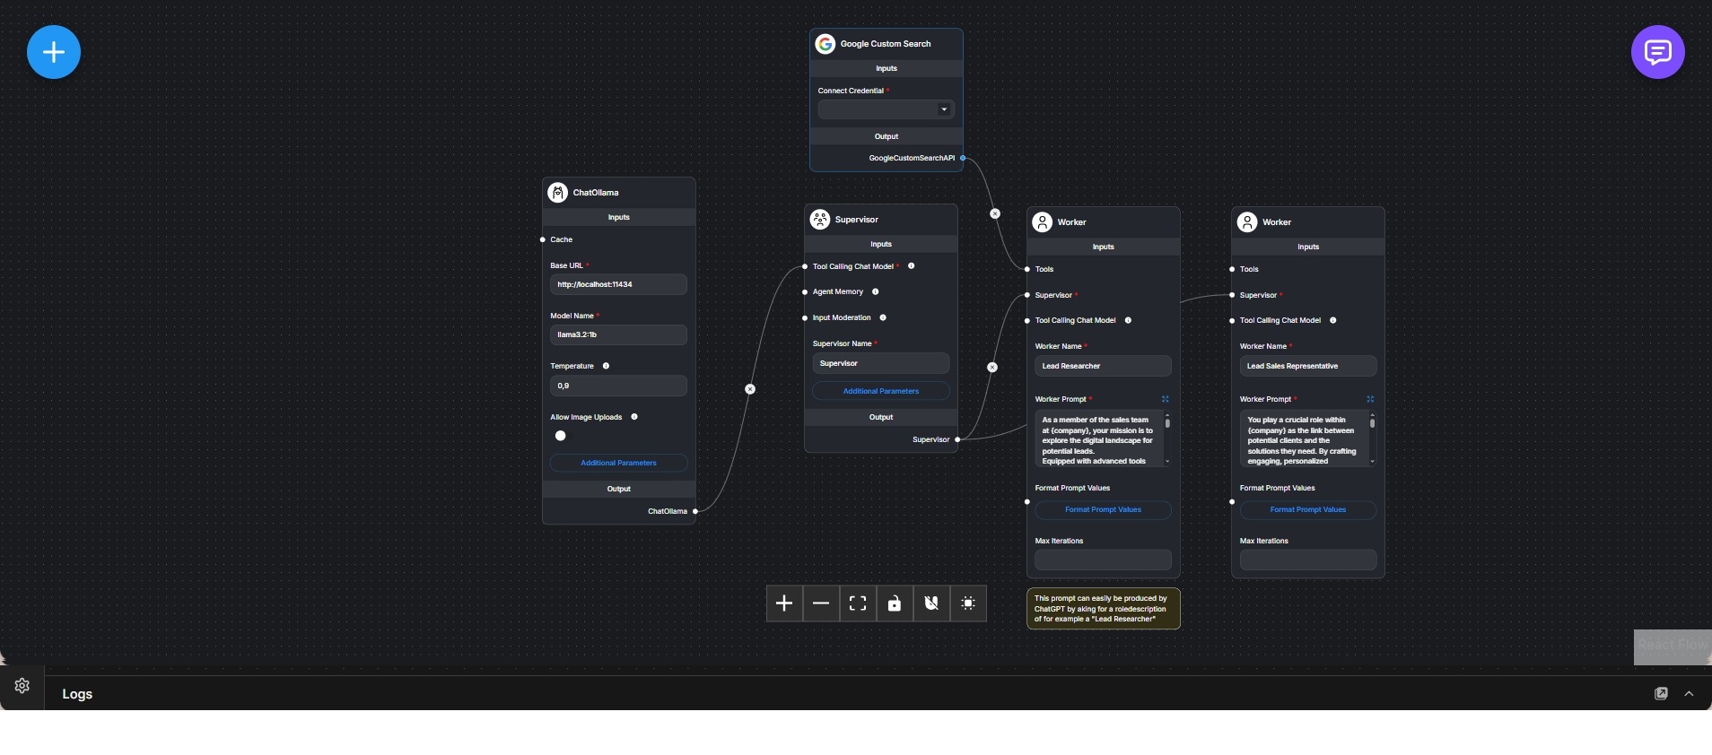Open ChatOllama Additional Parameters
Viewport: 1712px width, 755px height.
(x=618, y=463)
